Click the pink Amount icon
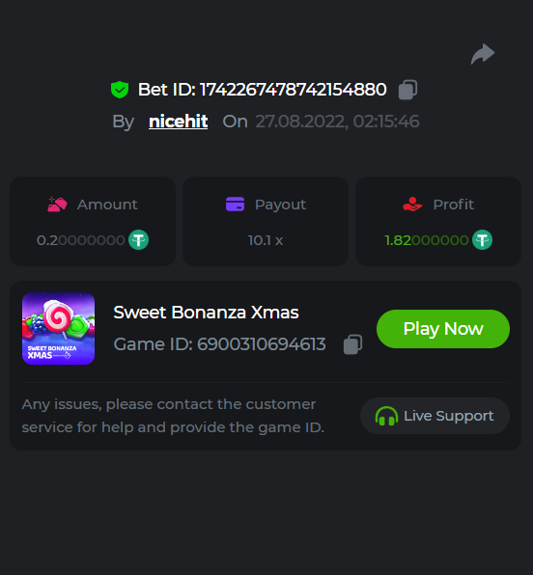The height and width of the screenshot is (575, 533). click(x=57, y=205)
